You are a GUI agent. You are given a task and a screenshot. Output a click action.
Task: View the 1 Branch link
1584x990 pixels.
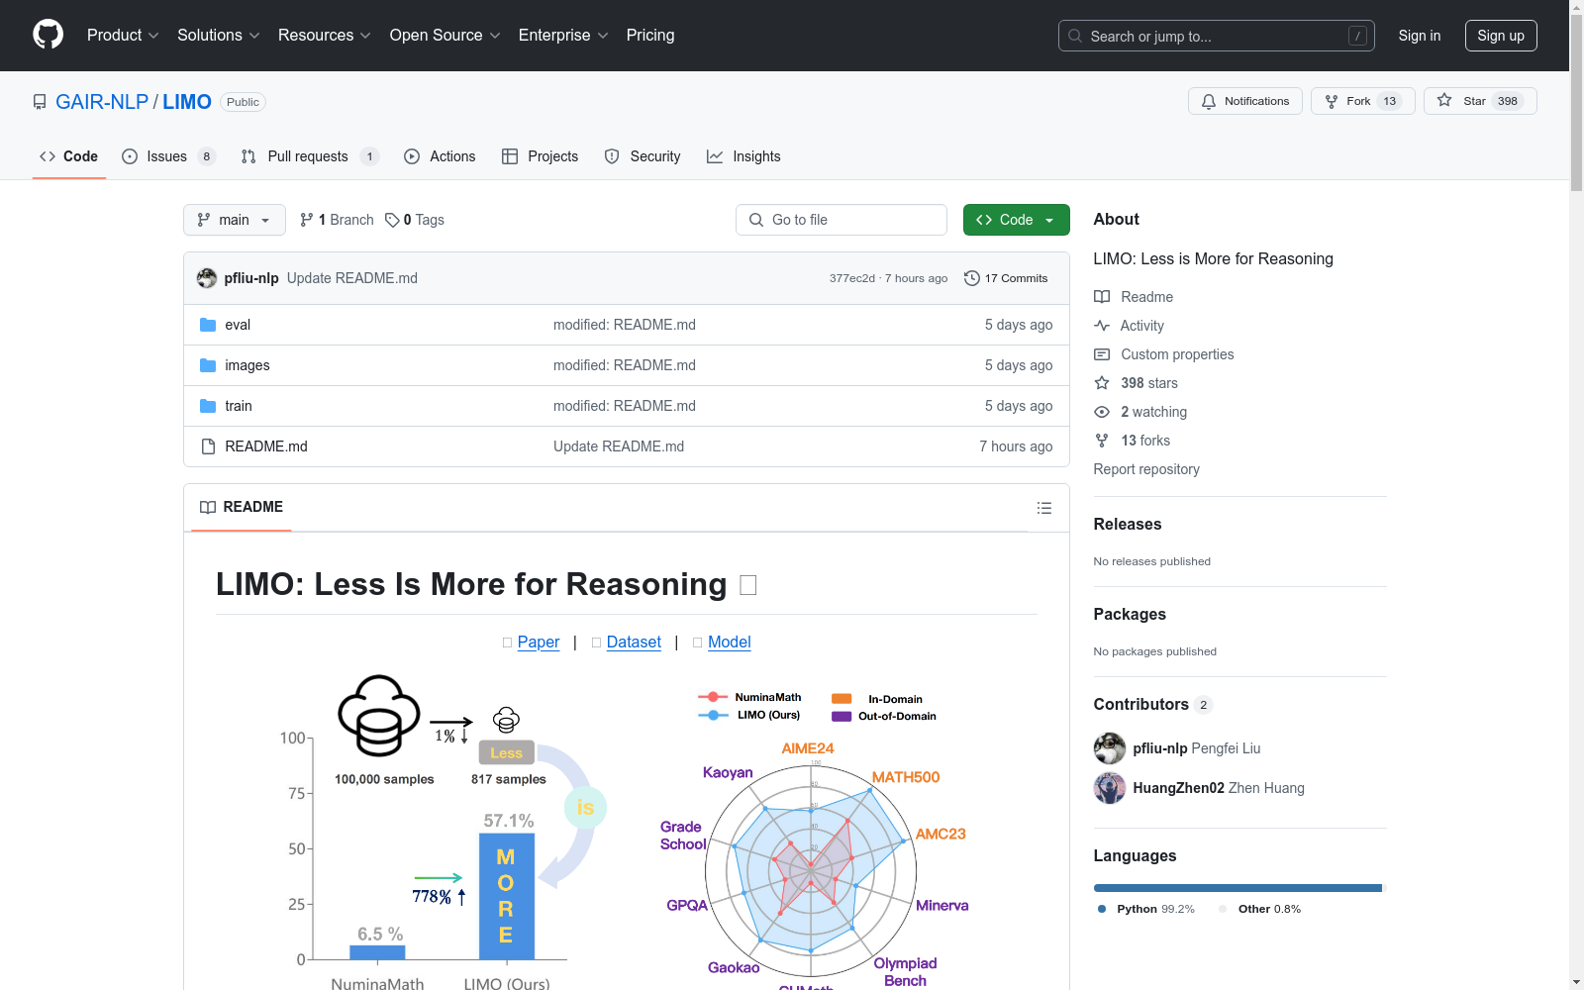pyautogui.click(x=337, y=220)
